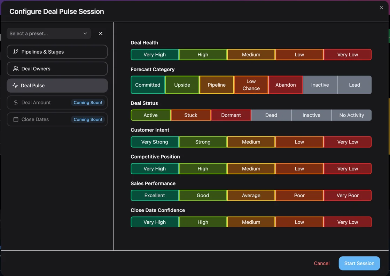Image resolution: width=390 pixels, height=276 pixels.
Task: Clear the preset selection with the X icon
Action: pyautogui.click(x=101, y=33)
